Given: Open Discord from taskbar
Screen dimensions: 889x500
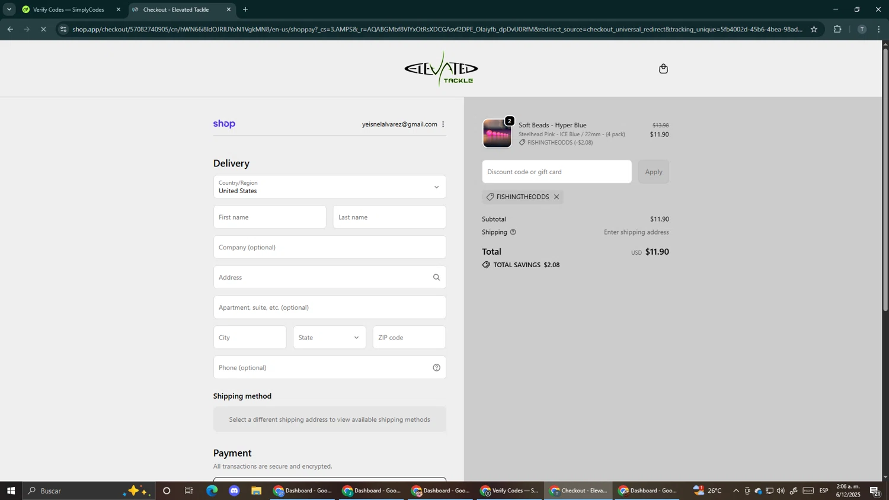Looking at the screenshot, I should [234, 491].
